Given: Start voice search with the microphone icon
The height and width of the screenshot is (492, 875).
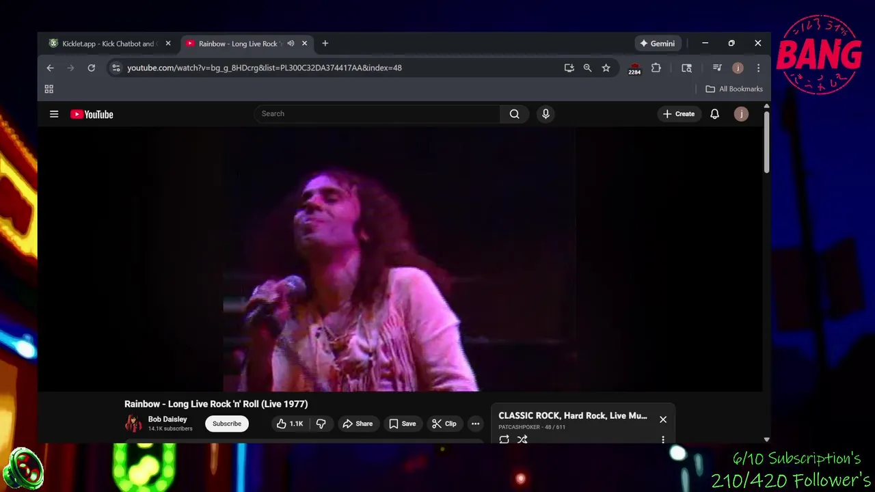Looking at the screenshot, I should (x=546, y=114).
